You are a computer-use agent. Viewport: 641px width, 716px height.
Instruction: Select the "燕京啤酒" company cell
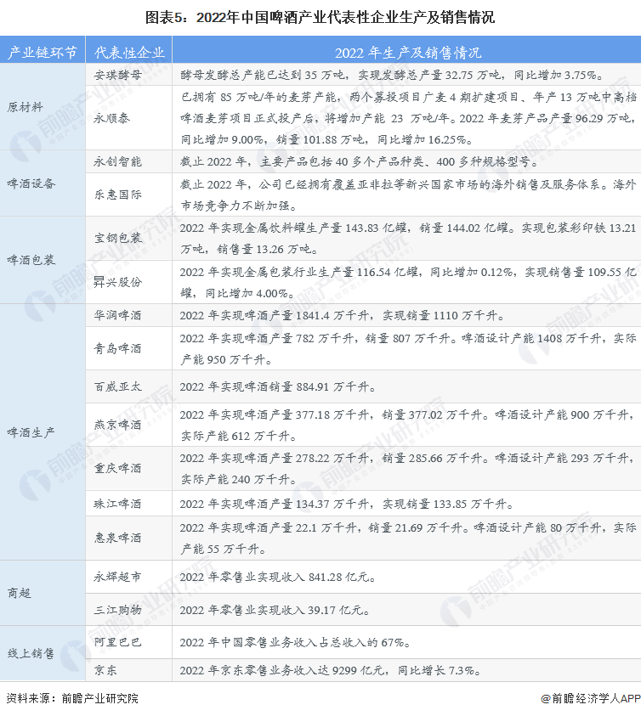click(118, 424)
